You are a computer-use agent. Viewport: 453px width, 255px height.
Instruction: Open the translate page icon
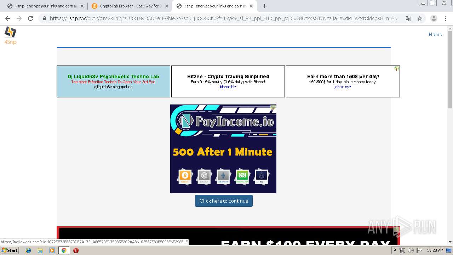coord(408,18)
